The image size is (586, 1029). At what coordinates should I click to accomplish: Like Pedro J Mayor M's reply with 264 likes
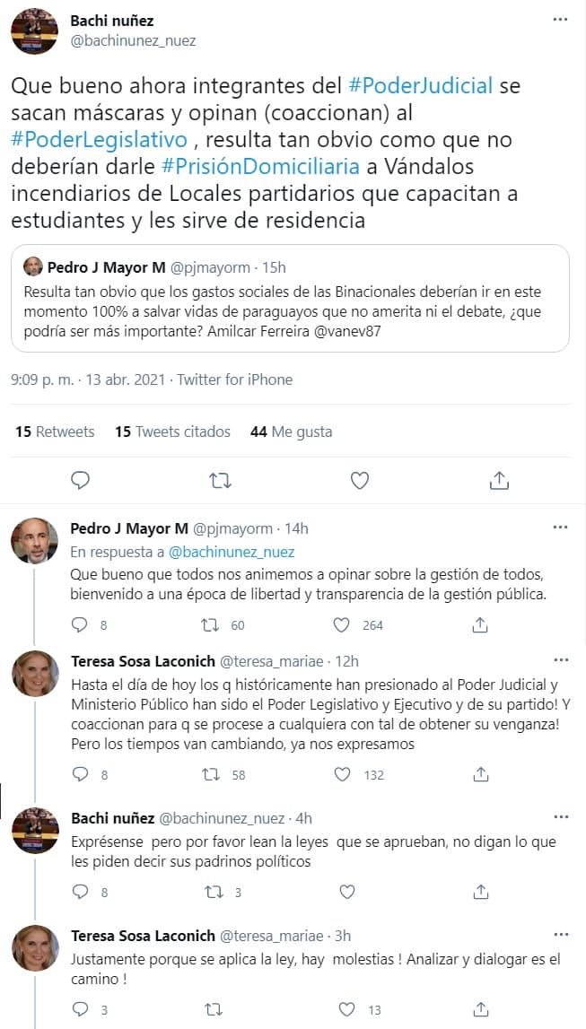click(342, 624)
